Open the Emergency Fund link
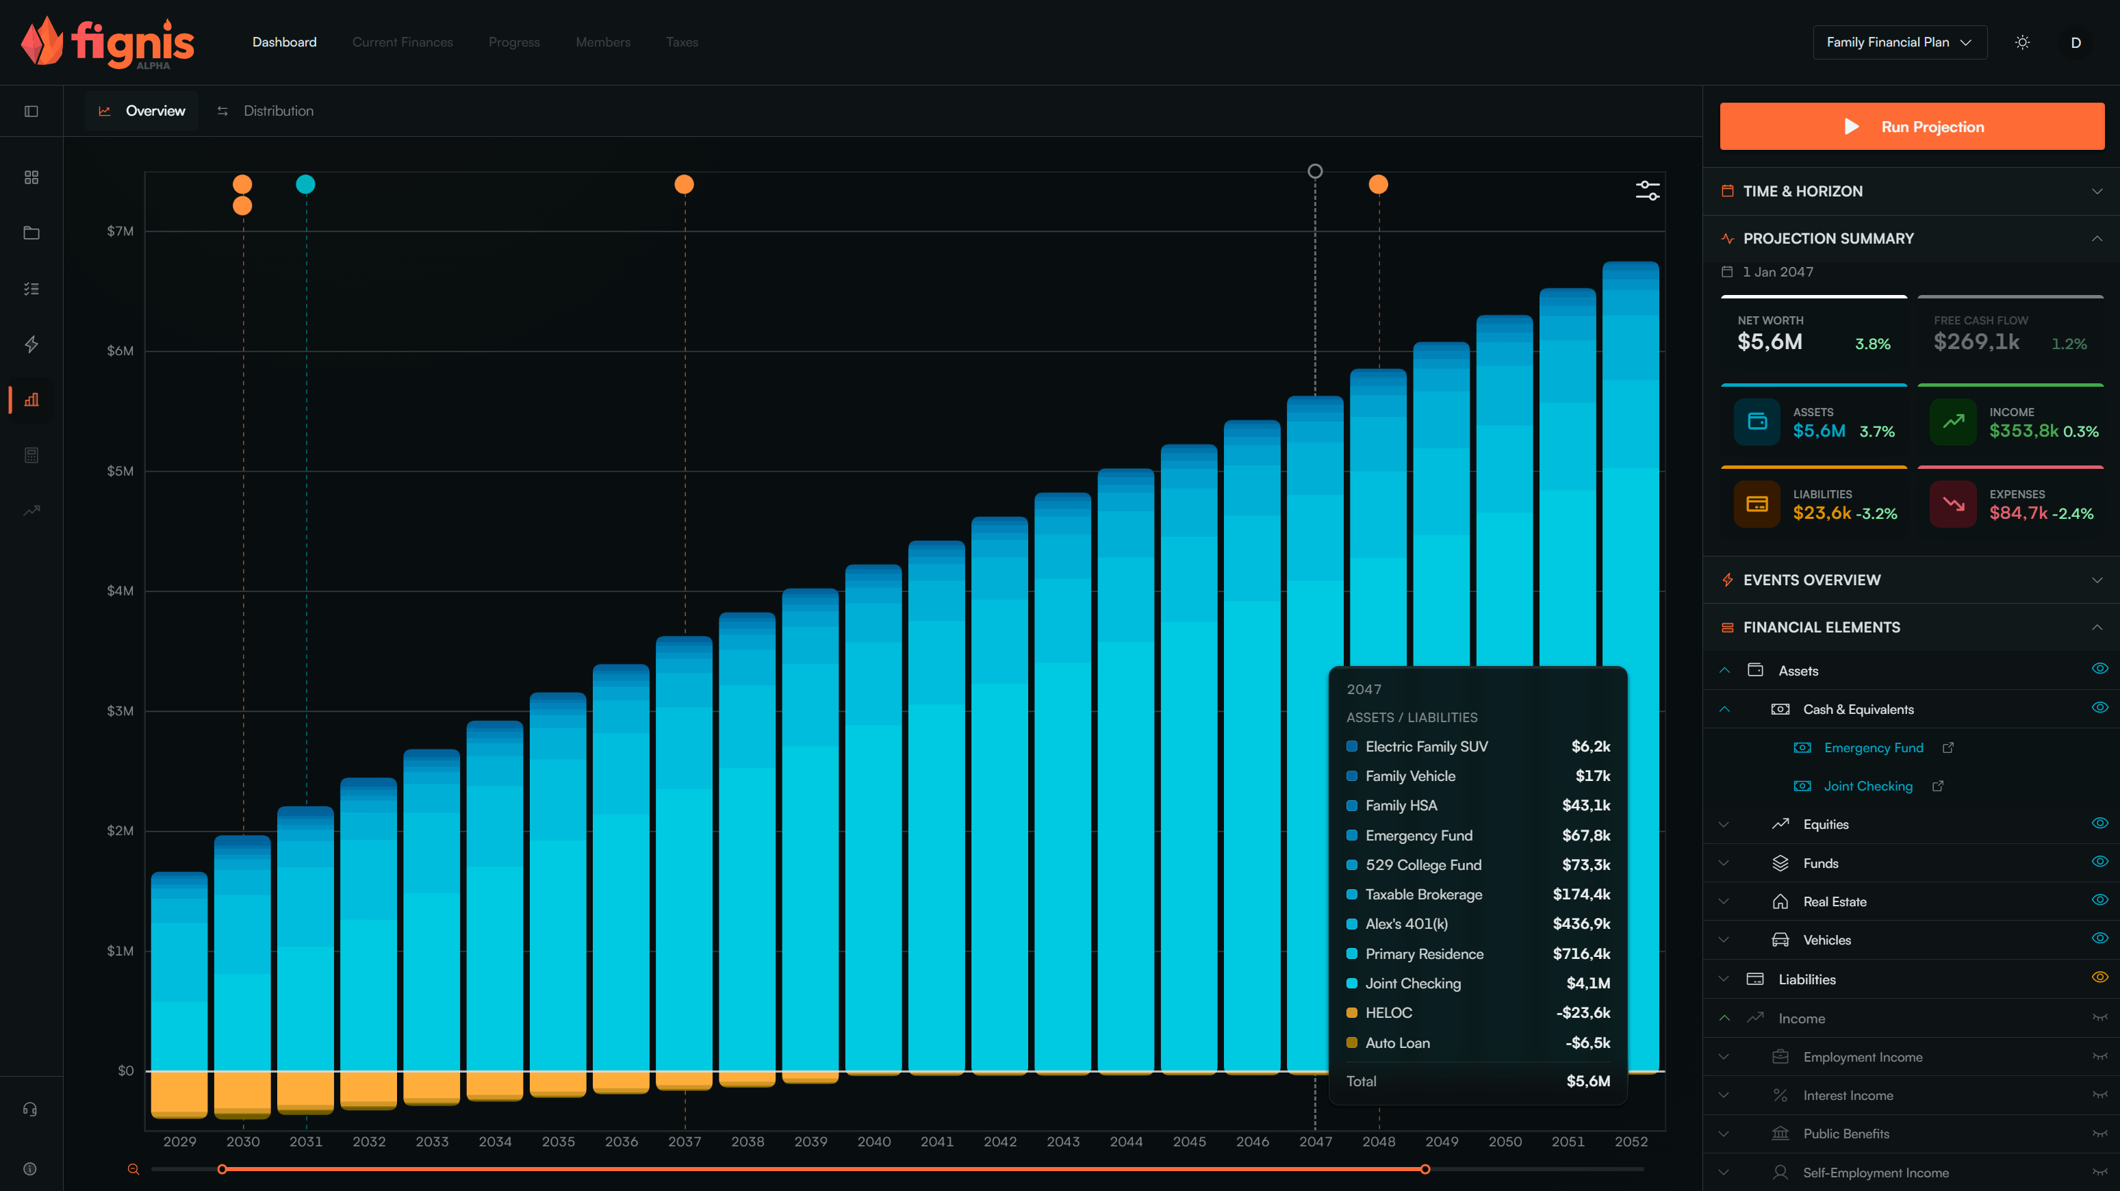This screenshot has height=1191, width=2120. [x=1873, y=747]
